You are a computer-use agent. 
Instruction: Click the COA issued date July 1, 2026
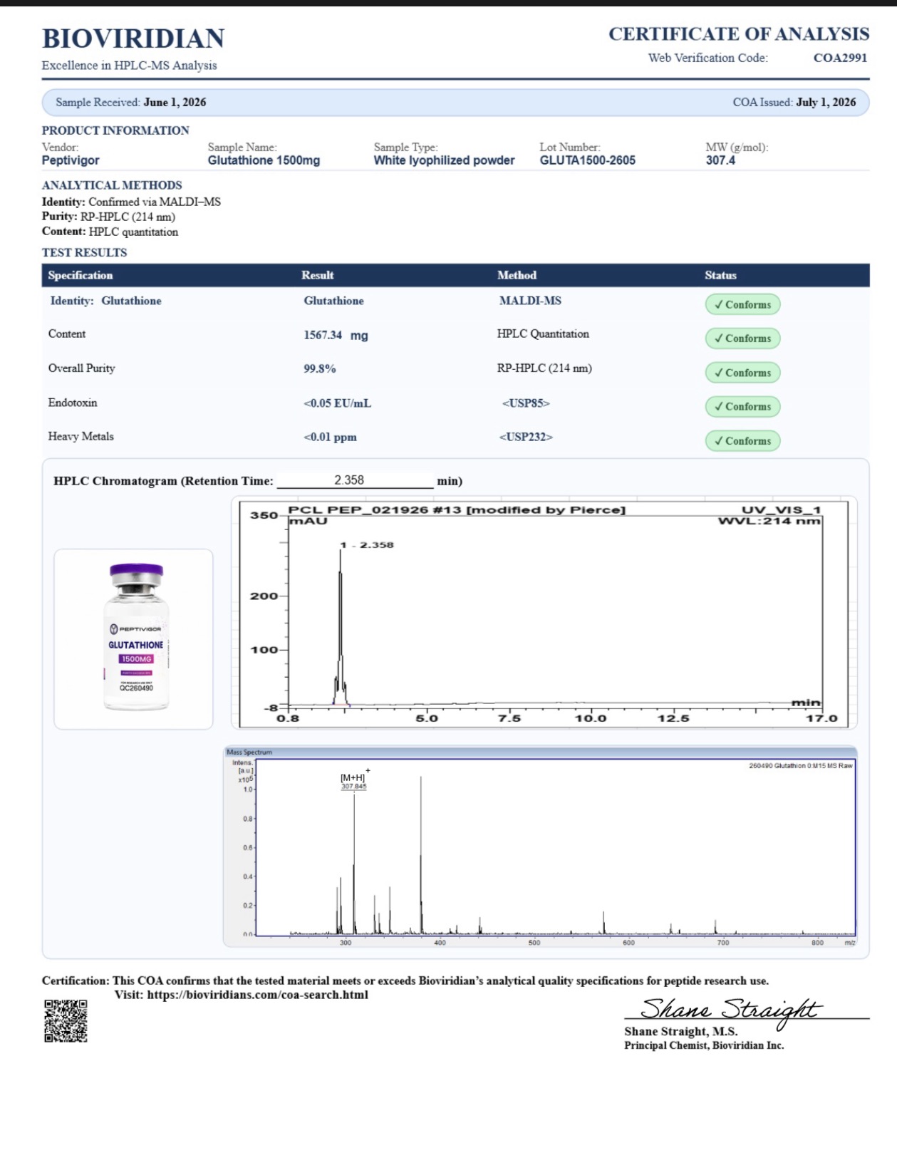click(x=826, y=102)
